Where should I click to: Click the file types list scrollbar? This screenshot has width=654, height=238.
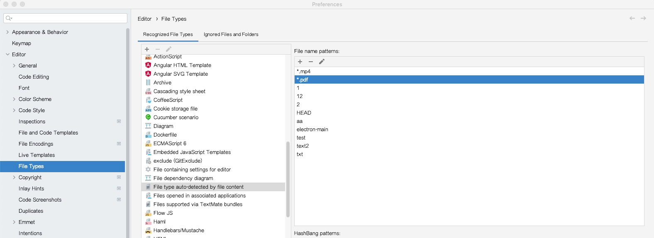click(x=288, y=179)
